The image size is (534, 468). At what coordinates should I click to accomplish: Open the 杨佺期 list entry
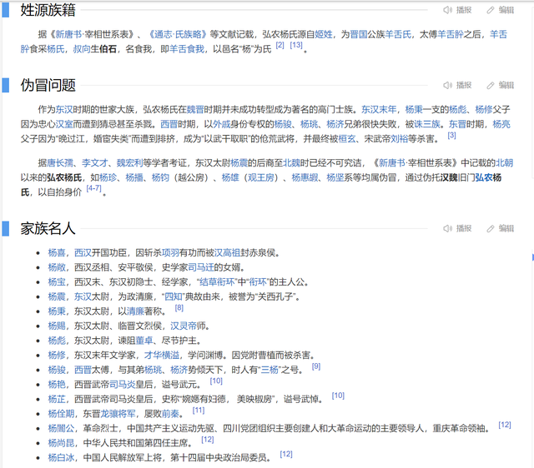point(61,414)
